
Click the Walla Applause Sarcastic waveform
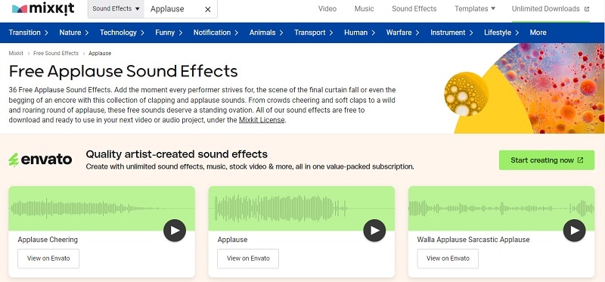501,209
